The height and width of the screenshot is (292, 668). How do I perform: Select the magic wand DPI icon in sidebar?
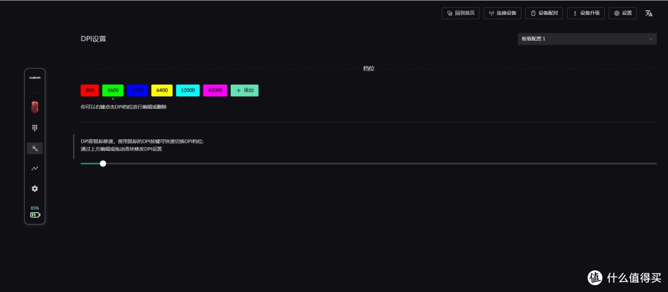pos(35,148)
